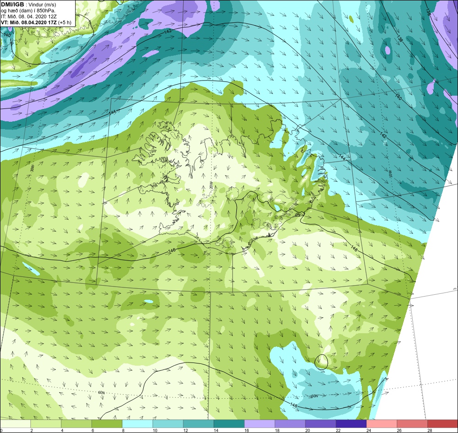
Task: Click the 'DMI/IGB : Vindur (m/s)' title line
Action: click(28, 5)
